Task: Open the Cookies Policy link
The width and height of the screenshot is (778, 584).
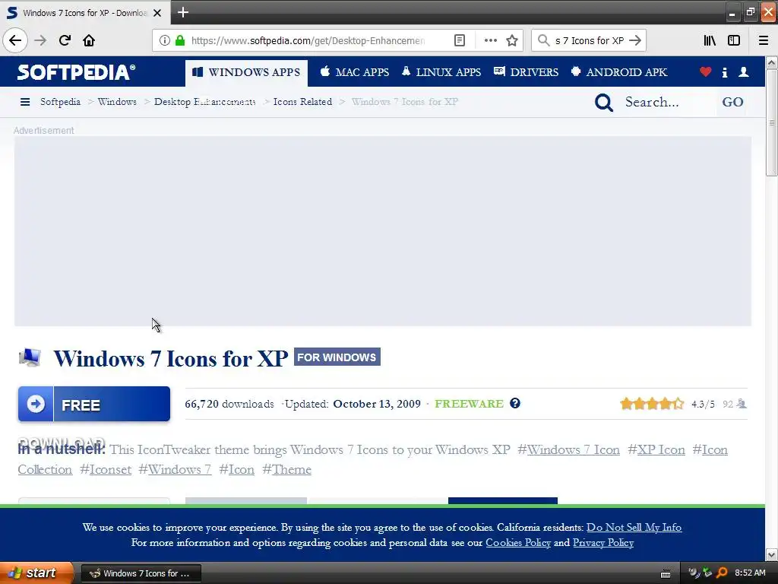Action: coord(518,543)
